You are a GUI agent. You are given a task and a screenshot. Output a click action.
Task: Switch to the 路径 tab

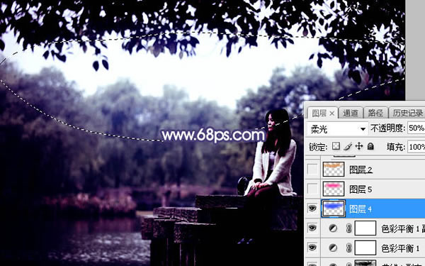pyautogui.click(x=375, y=113)
